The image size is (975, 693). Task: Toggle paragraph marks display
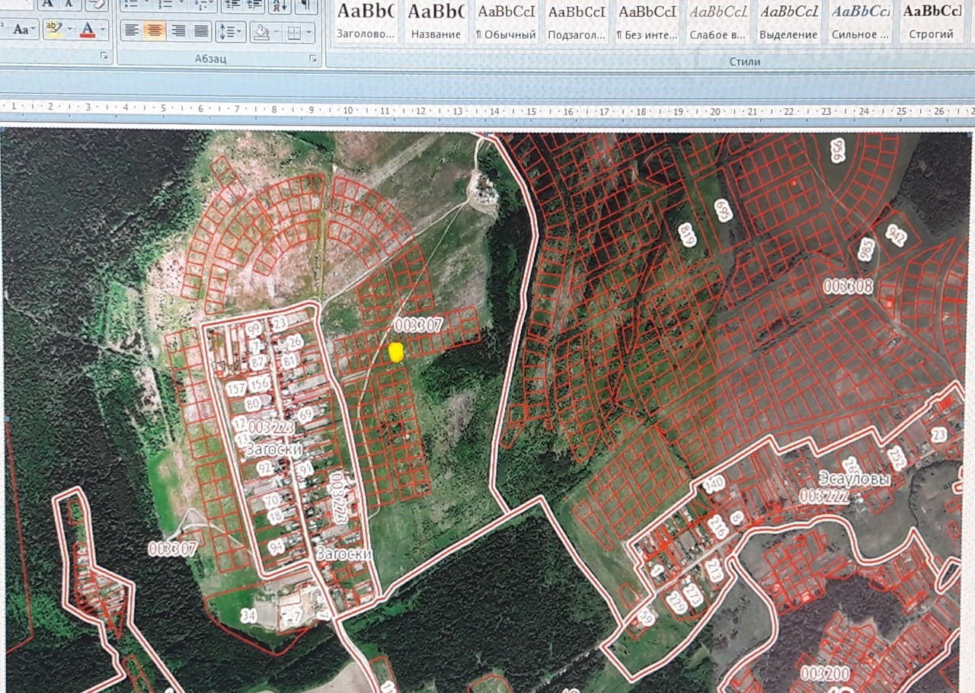coord(305,5)
